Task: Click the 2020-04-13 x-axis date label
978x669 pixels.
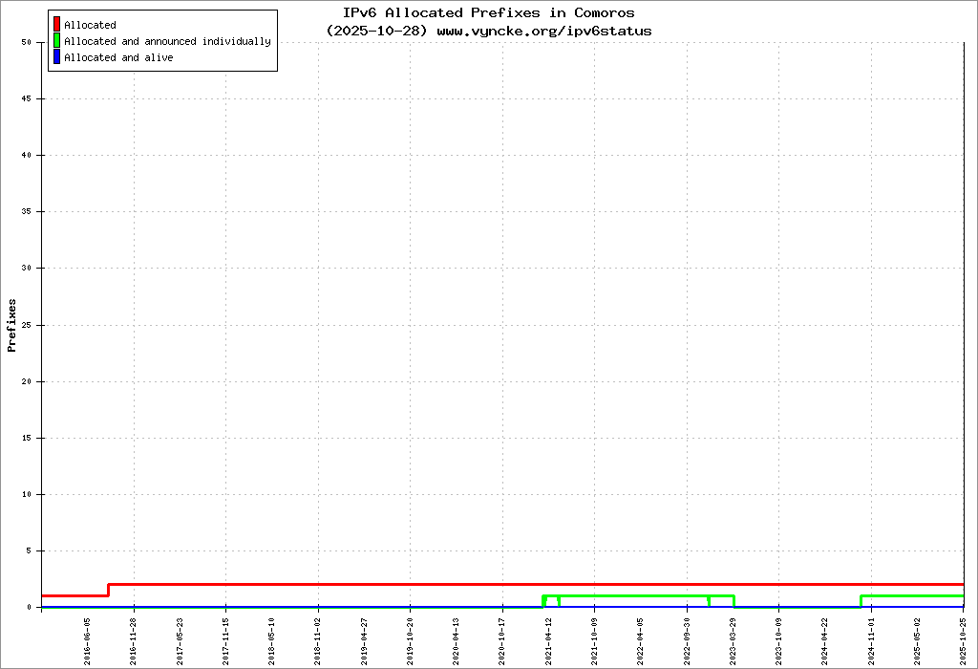Action: [x=457, y=637]
